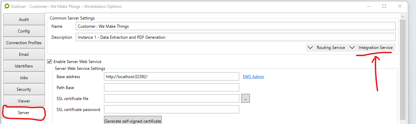The image size is (416, 124).
Task: Expand the Routing Service chevron
Action: [x=311, y=48]
